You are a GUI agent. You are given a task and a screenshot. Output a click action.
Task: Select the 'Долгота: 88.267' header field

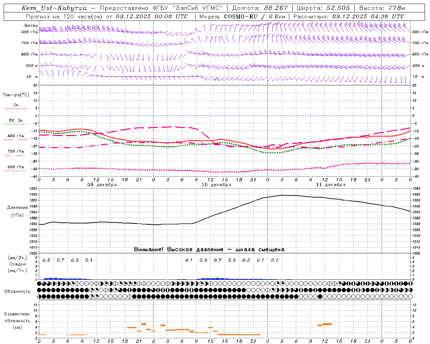tap(260, 8)
